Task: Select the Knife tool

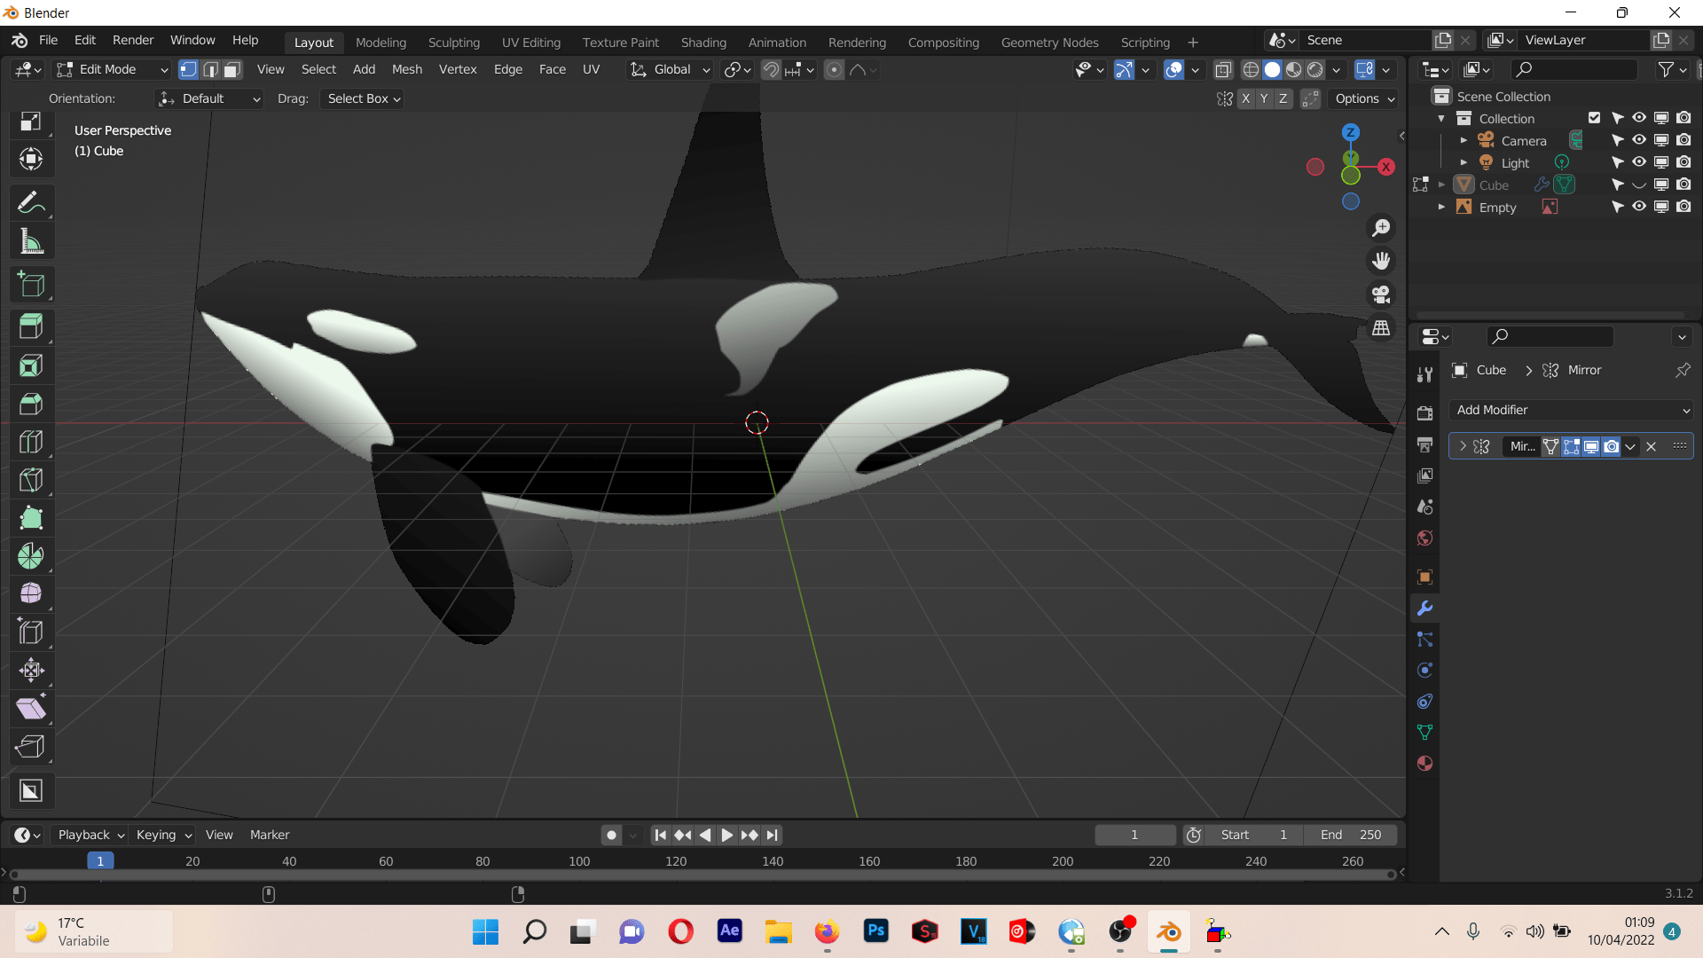Action: pyautogui.click(x=31, y=480)
